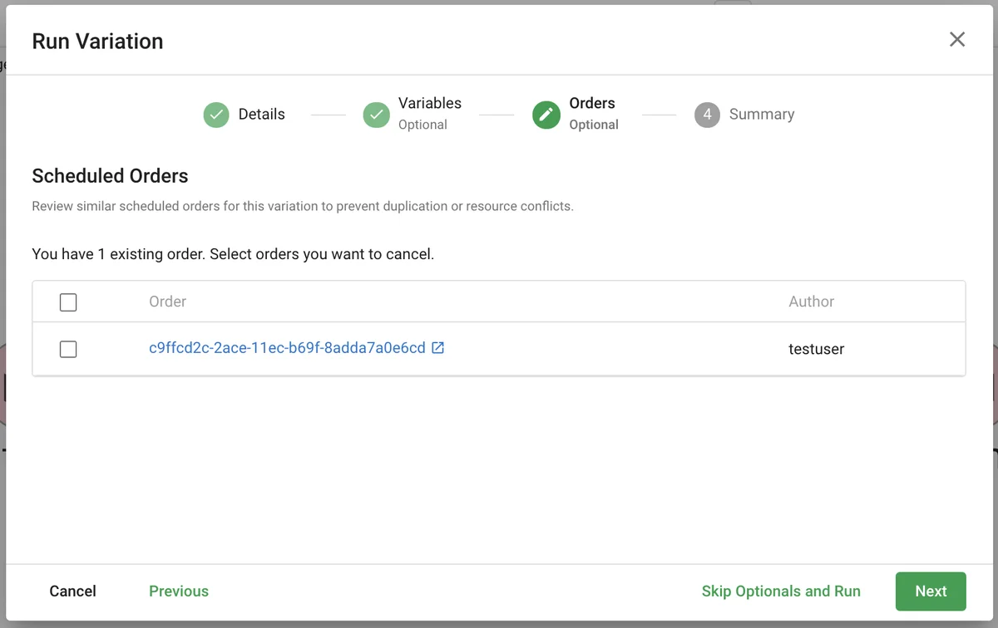Open order in new tab via external-link icon
This screenshot has height=628, width=998.
(438, 348)
